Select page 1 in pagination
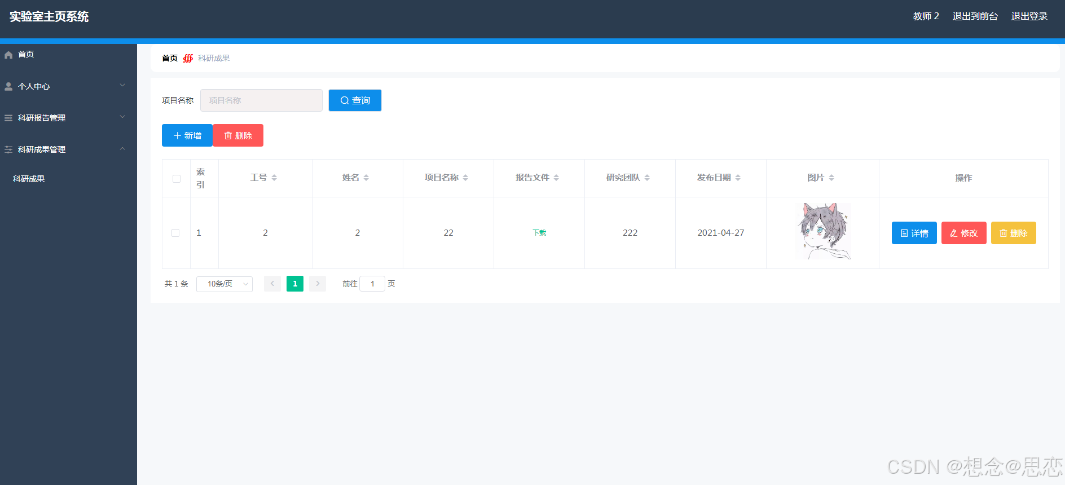The image size is (1065, 485). click(295, 284)
